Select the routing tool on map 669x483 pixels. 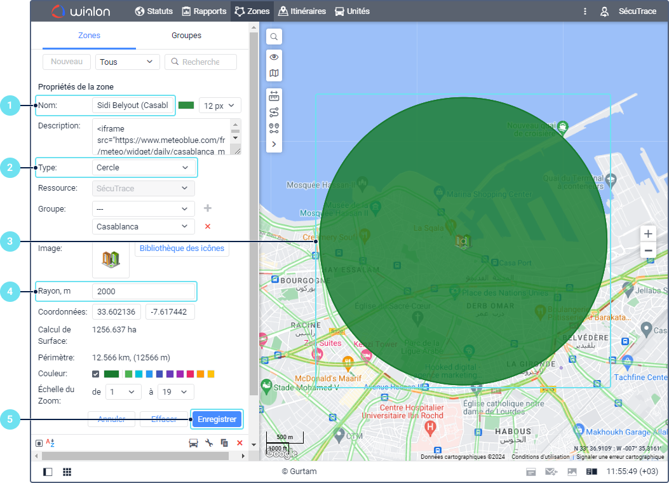pos(274,112)
